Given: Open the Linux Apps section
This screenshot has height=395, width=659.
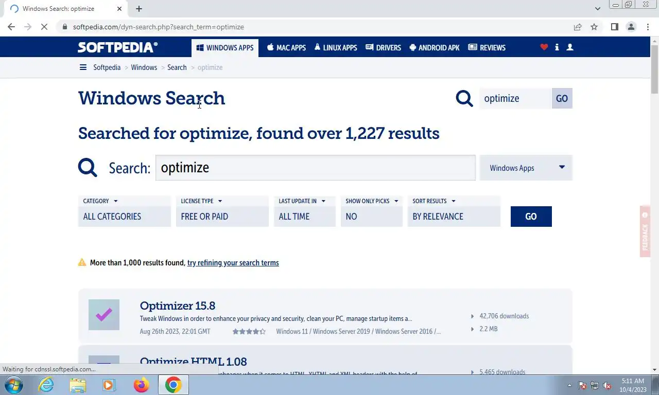Looking at the screenshot, I should (336, 48).
